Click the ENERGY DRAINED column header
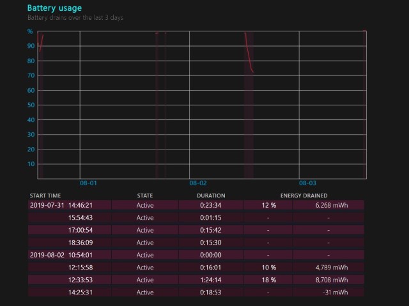 pyautogui.click(x=304, y=195)
